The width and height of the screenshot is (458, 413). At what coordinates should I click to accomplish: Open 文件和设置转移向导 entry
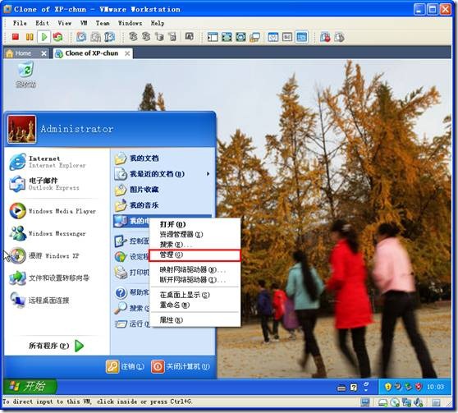click(x=56, y=278)
